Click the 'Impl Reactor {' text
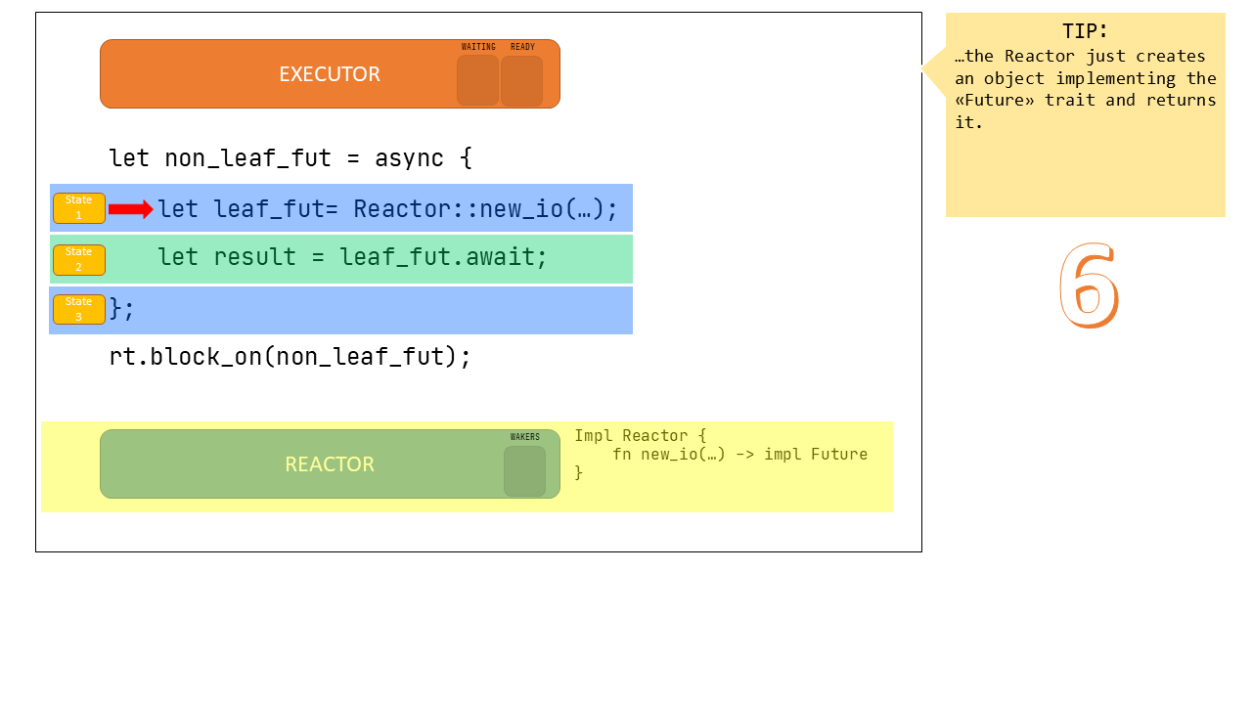This screenshot has height=704, width=1252. tap(640, 436)
